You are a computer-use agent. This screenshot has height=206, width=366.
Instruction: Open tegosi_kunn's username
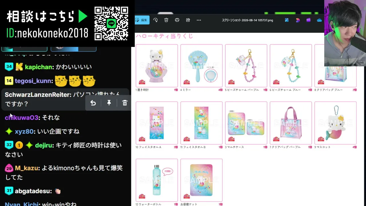click(x=33, y=81)
